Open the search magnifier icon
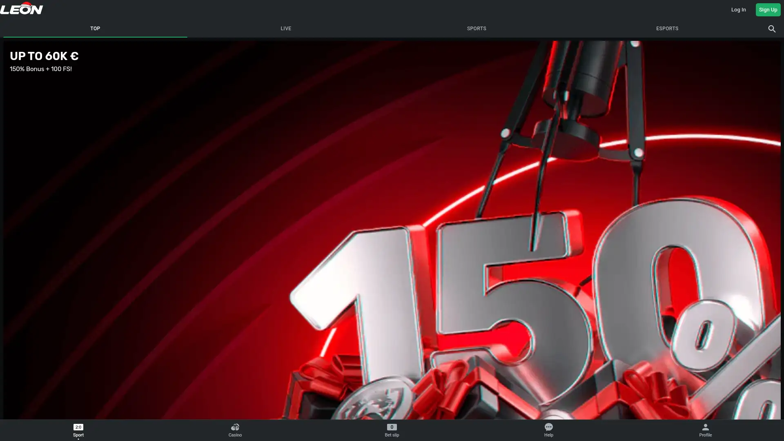Image resolution: width=784 pixels, height=441 pixels. pyautogui.click(x=771, y=29)
